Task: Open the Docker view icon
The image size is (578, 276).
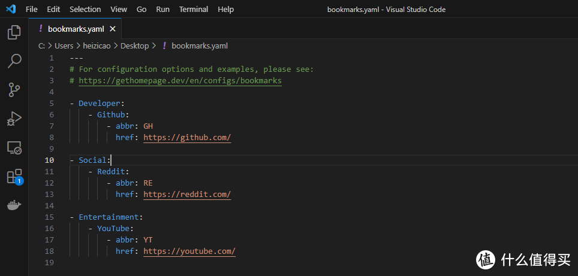Action: (x=14, y=205)
